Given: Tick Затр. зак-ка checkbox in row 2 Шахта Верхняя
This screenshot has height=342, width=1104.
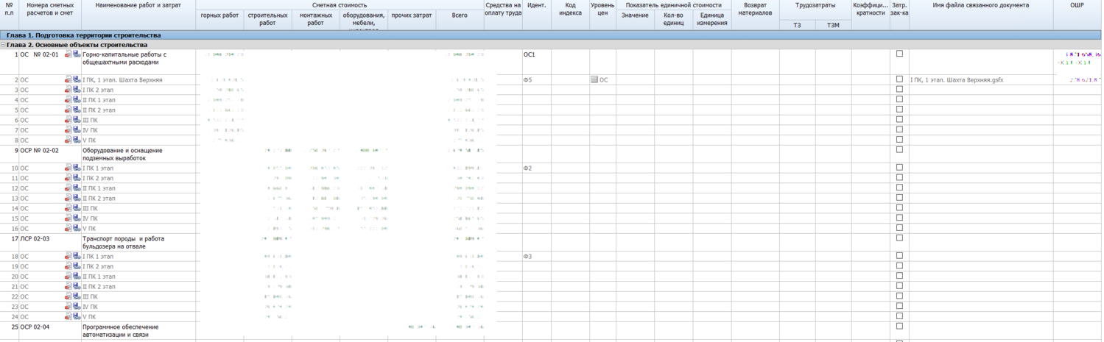Looking at the screenshot, I should tap(899, 79).
